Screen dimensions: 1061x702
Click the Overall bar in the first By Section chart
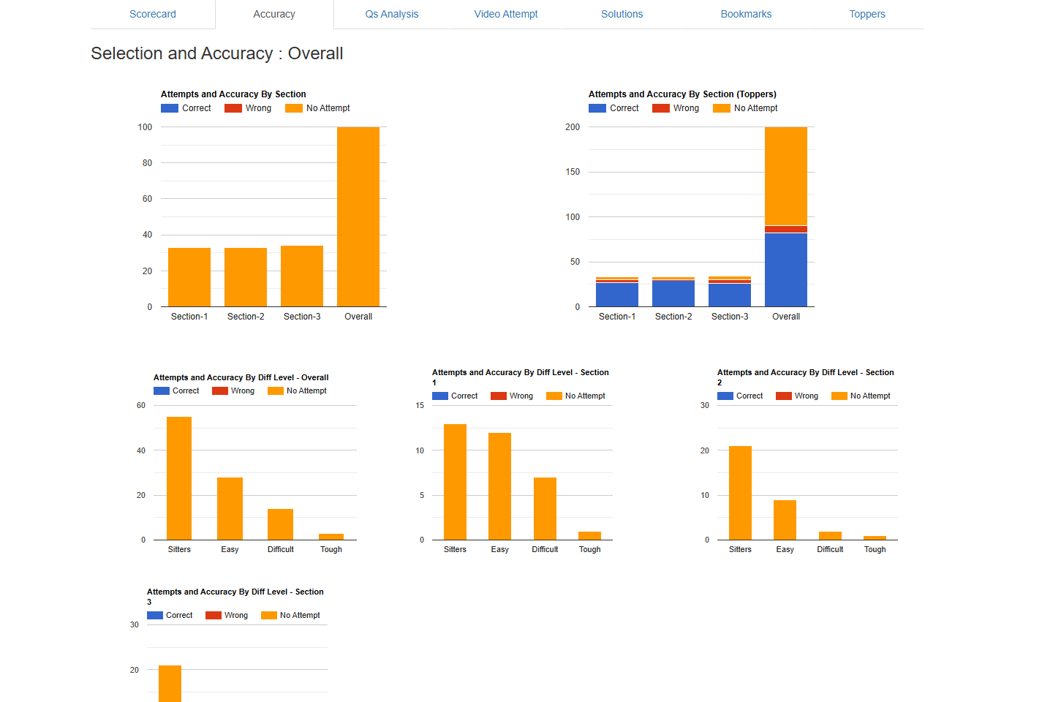358,216
